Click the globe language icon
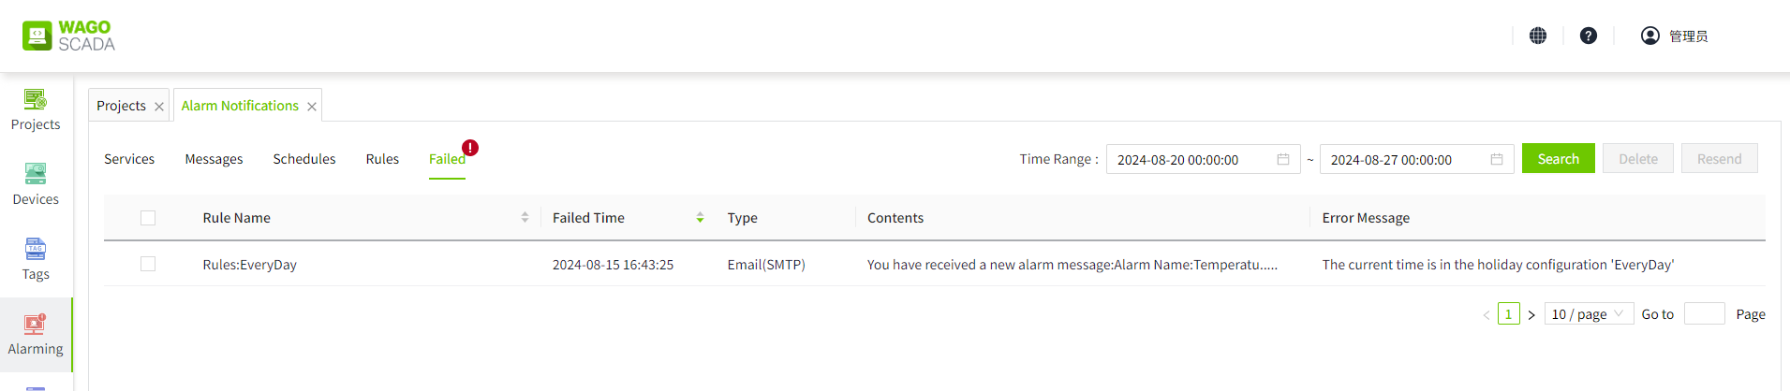 [x=1538, y=36]
